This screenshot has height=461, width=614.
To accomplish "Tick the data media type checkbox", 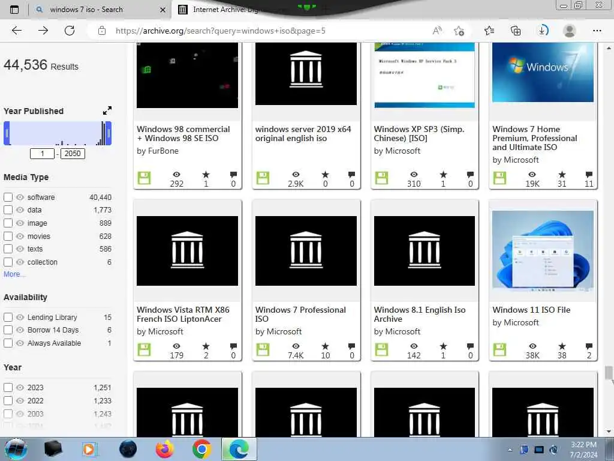I will pyautogui.click(x=8, y=209).
